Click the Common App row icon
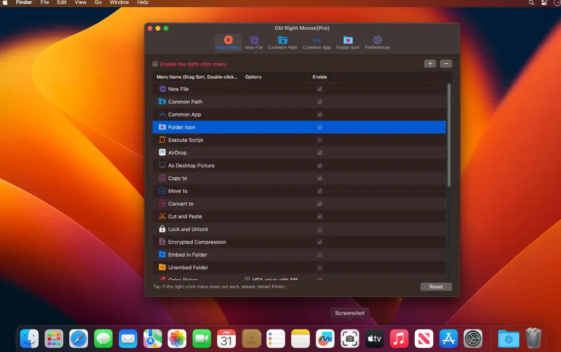The image size is (561, 352). (x=162, y=115)
